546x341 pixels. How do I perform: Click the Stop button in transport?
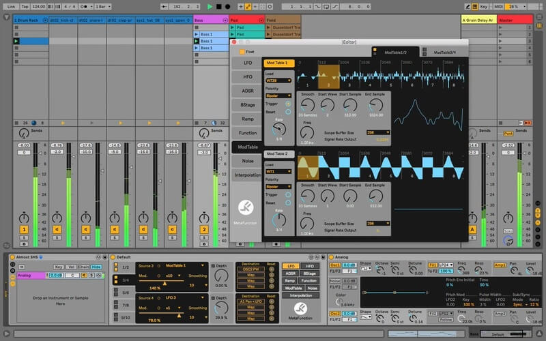click(218, 6)
